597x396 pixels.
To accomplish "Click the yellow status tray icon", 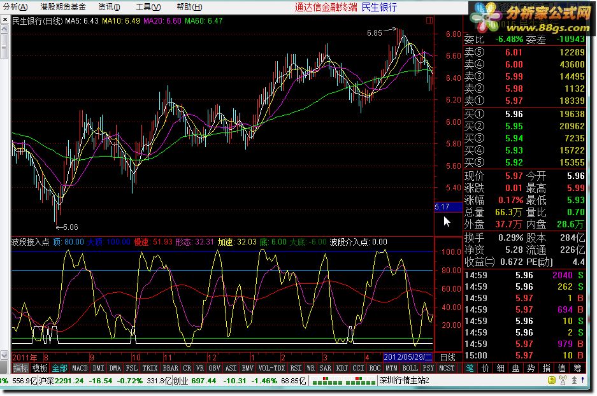I will click(551, 380).
